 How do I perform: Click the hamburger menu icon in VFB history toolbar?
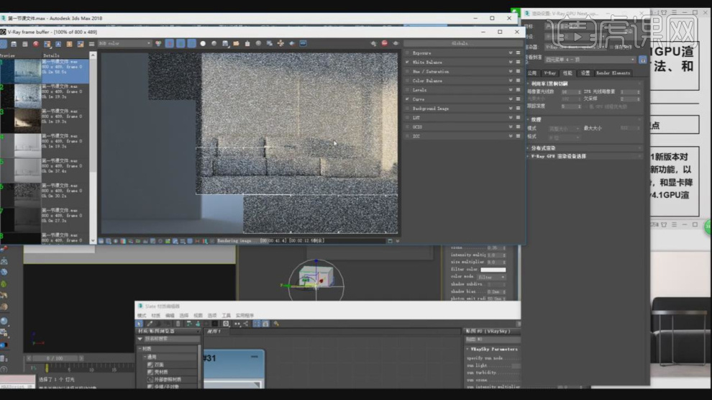point(92,44)
